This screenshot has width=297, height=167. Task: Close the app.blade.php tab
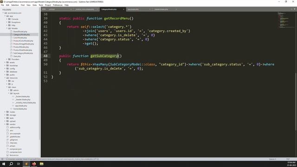point(150,9)
